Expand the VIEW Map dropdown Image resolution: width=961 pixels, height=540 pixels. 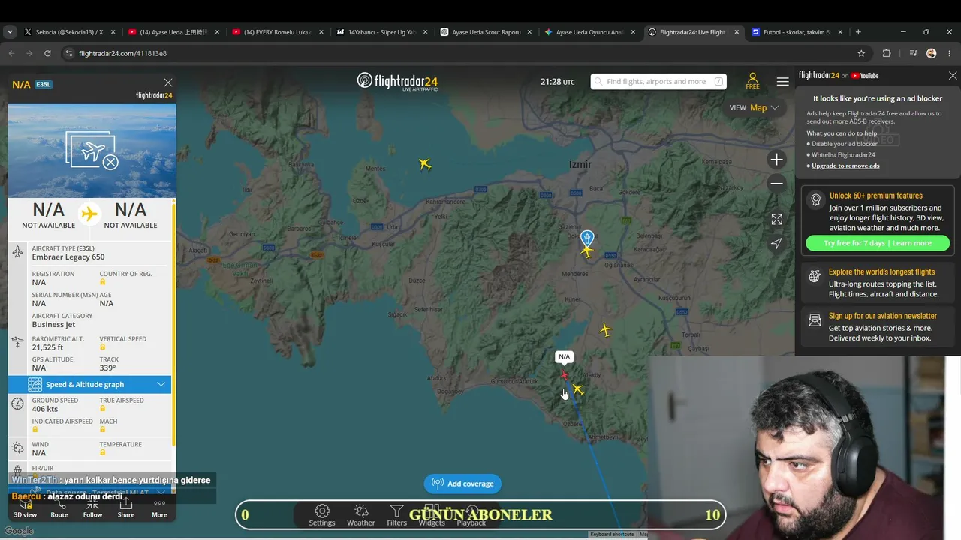coord(755,107)
